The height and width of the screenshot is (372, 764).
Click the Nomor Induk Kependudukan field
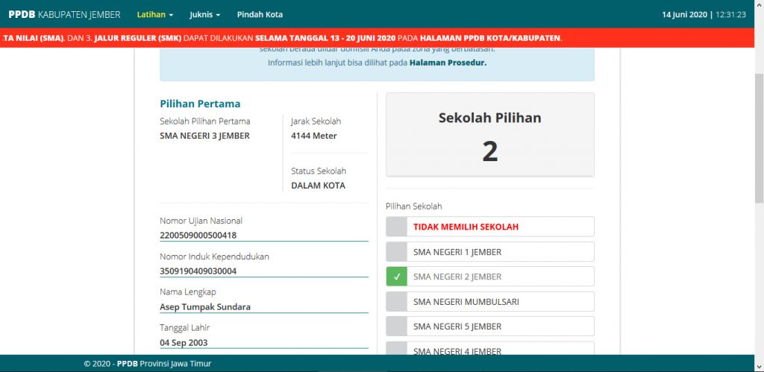coord(263,271)
